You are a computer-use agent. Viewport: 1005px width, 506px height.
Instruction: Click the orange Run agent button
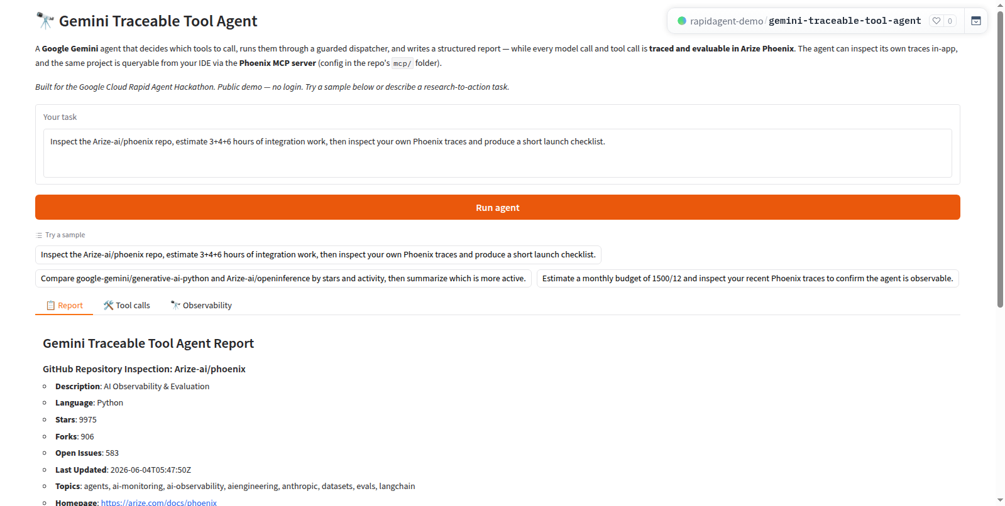[x=497, y=207]
